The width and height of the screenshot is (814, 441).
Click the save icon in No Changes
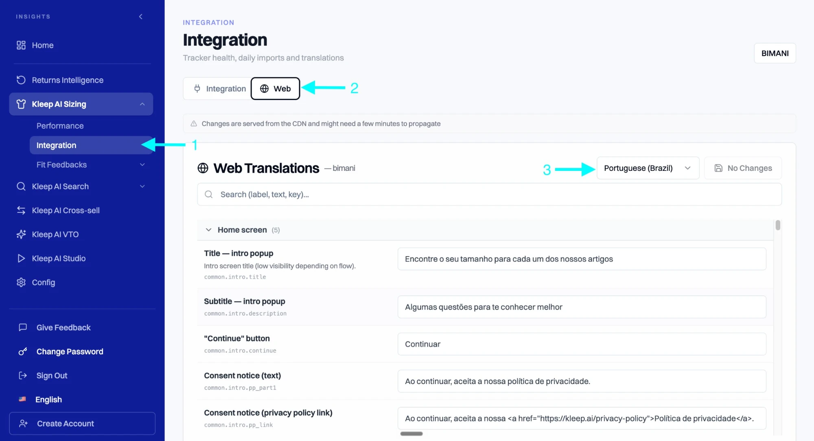(718, 168)
